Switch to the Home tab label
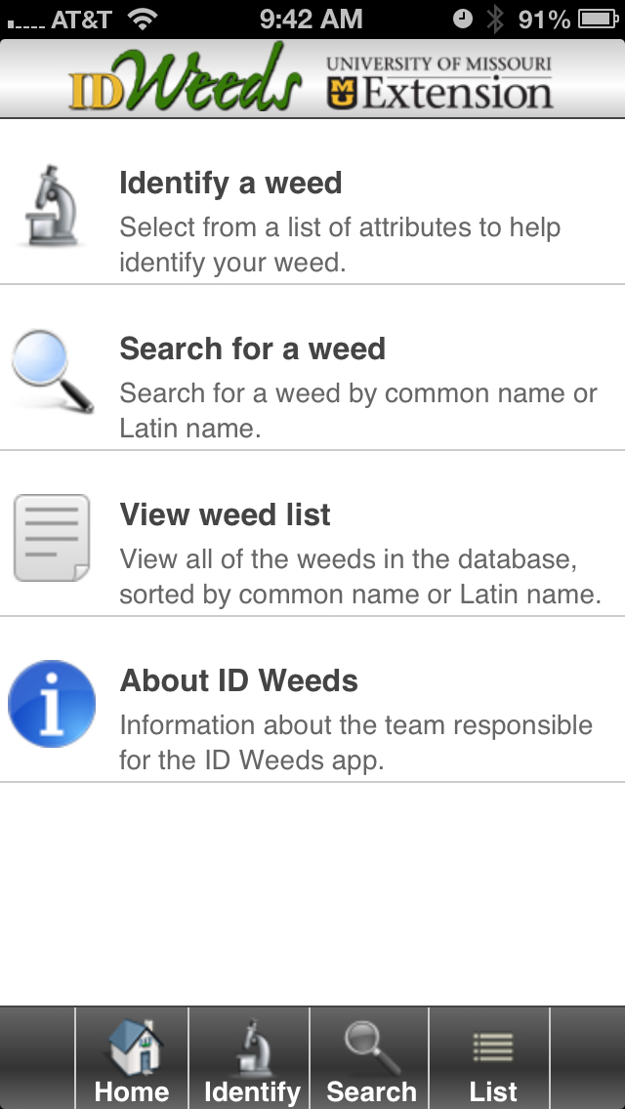625x1109 pixels. 132,1091
